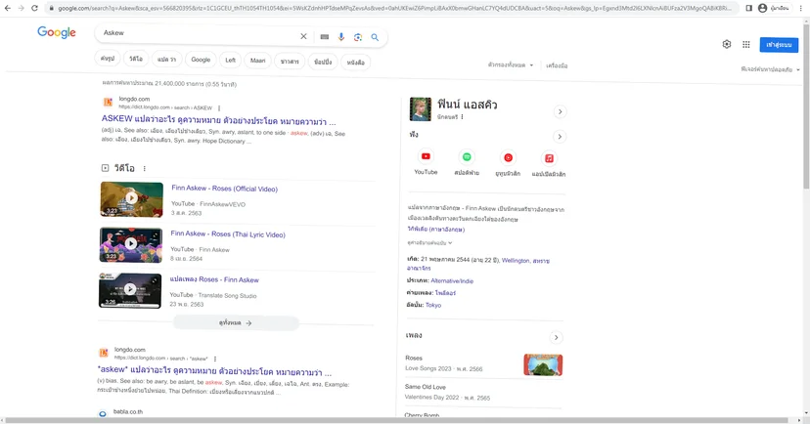Screen dimensions: 810x424
Task: Open the *askew* แปลว่าอะไร result link
Action: pyautogui.click(x=214, y=371)
